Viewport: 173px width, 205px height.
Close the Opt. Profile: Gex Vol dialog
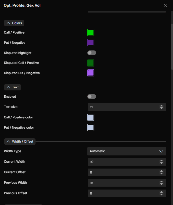[165, 5]
